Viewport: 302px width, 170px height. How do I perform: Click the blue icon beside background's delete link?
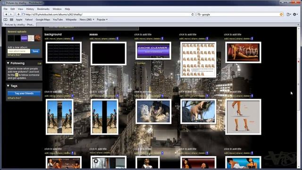coord(73,39)
